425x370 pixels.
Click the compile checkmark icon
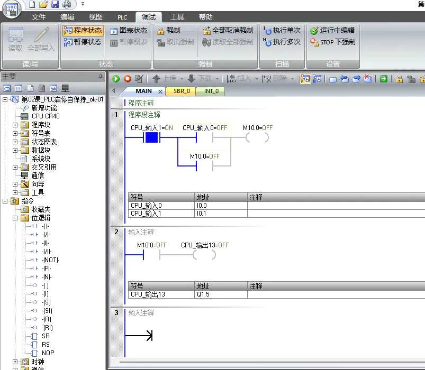click(x=139, y=79)
